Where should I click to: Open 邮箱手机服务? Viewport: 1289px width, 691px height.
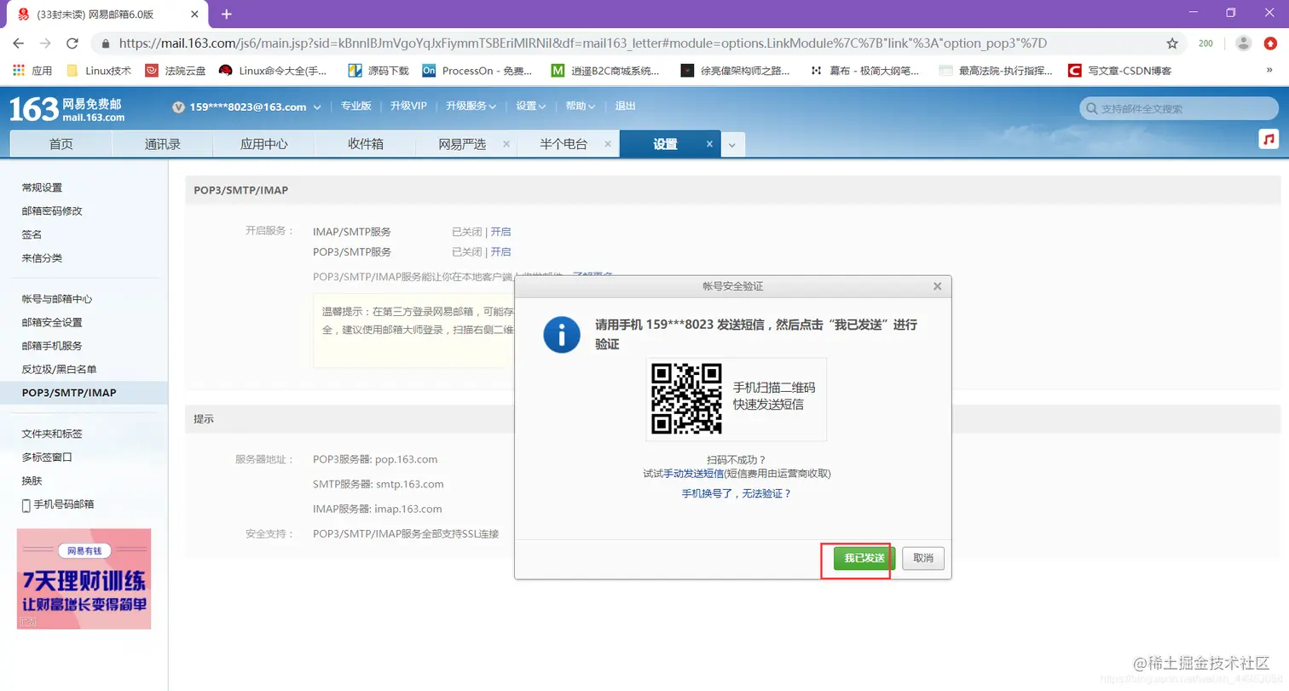(x=52, y=346)
